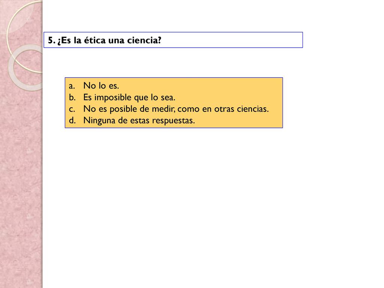
Task: Select the question number "5."
Action: 51,40
